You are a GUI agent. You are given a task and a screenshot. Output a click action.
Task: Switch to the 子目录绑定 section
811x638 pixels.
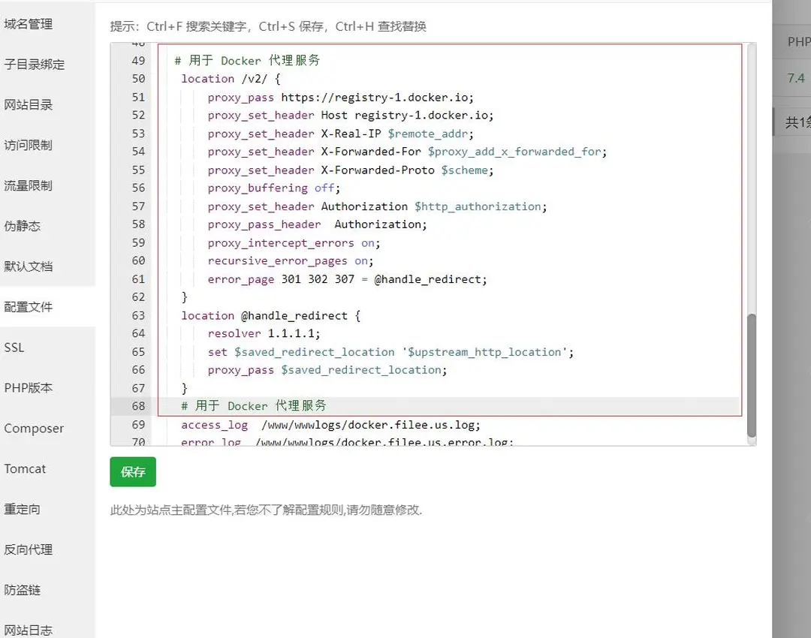tap(35, 65)
